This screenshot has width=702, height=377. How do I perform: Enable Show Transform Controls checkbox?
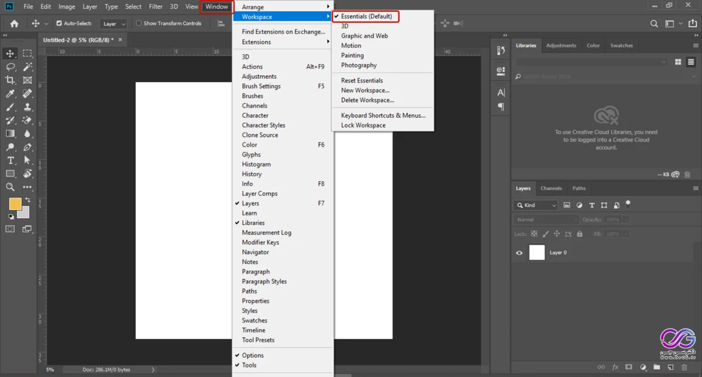pos(139,23)
